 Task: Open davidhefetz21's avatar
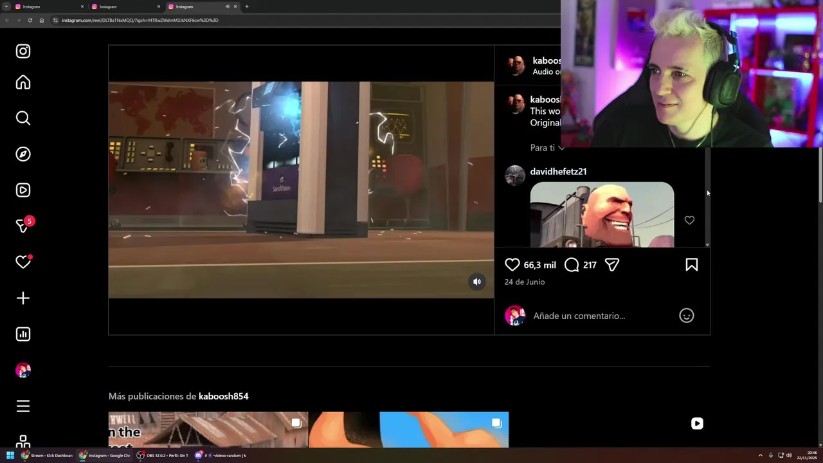515,175
